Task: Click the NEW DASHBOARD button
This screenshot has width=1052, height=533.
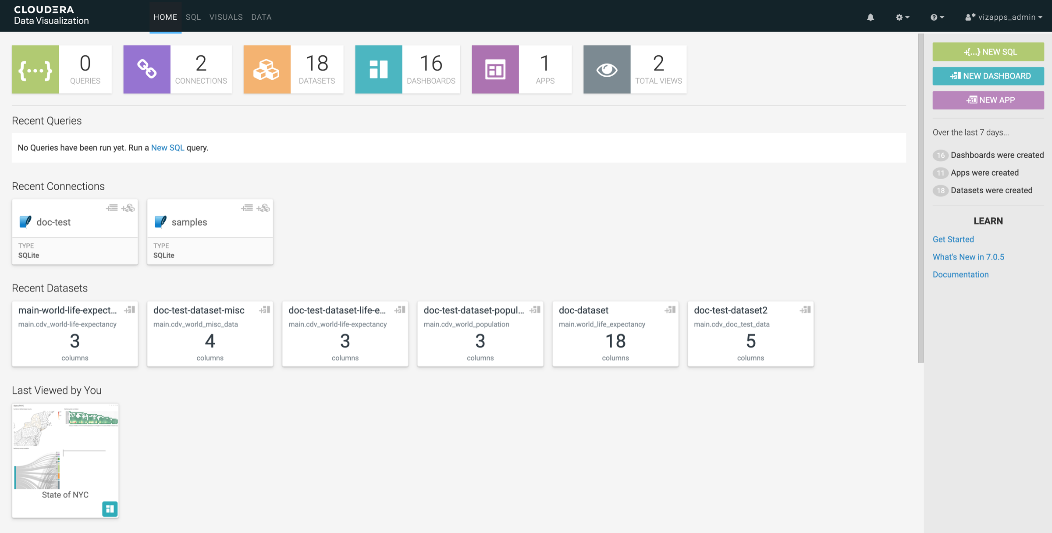Action: 988,76
